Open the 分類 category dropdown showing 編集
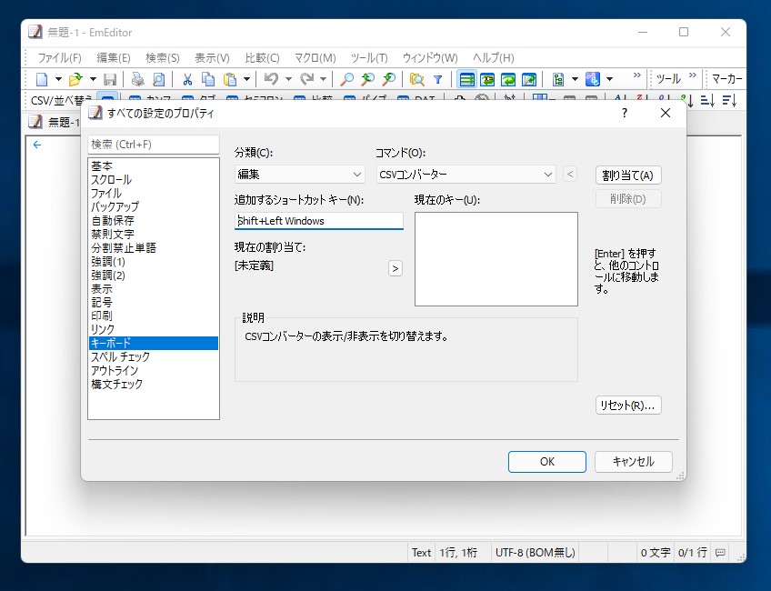The image size is (771, 591). 298,173
